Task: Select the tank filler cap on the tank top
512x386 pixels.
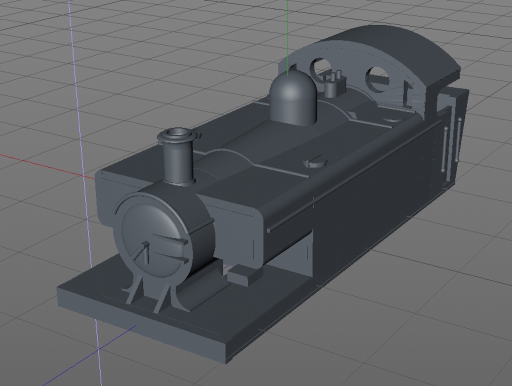Action: click(x=315, y=161)
